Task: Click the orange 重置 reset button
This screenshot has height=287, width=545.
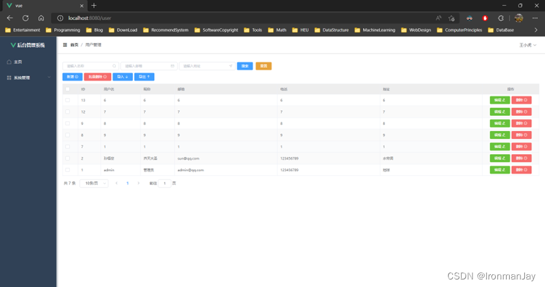Action: pyautogui.click(x=263, y=66)
